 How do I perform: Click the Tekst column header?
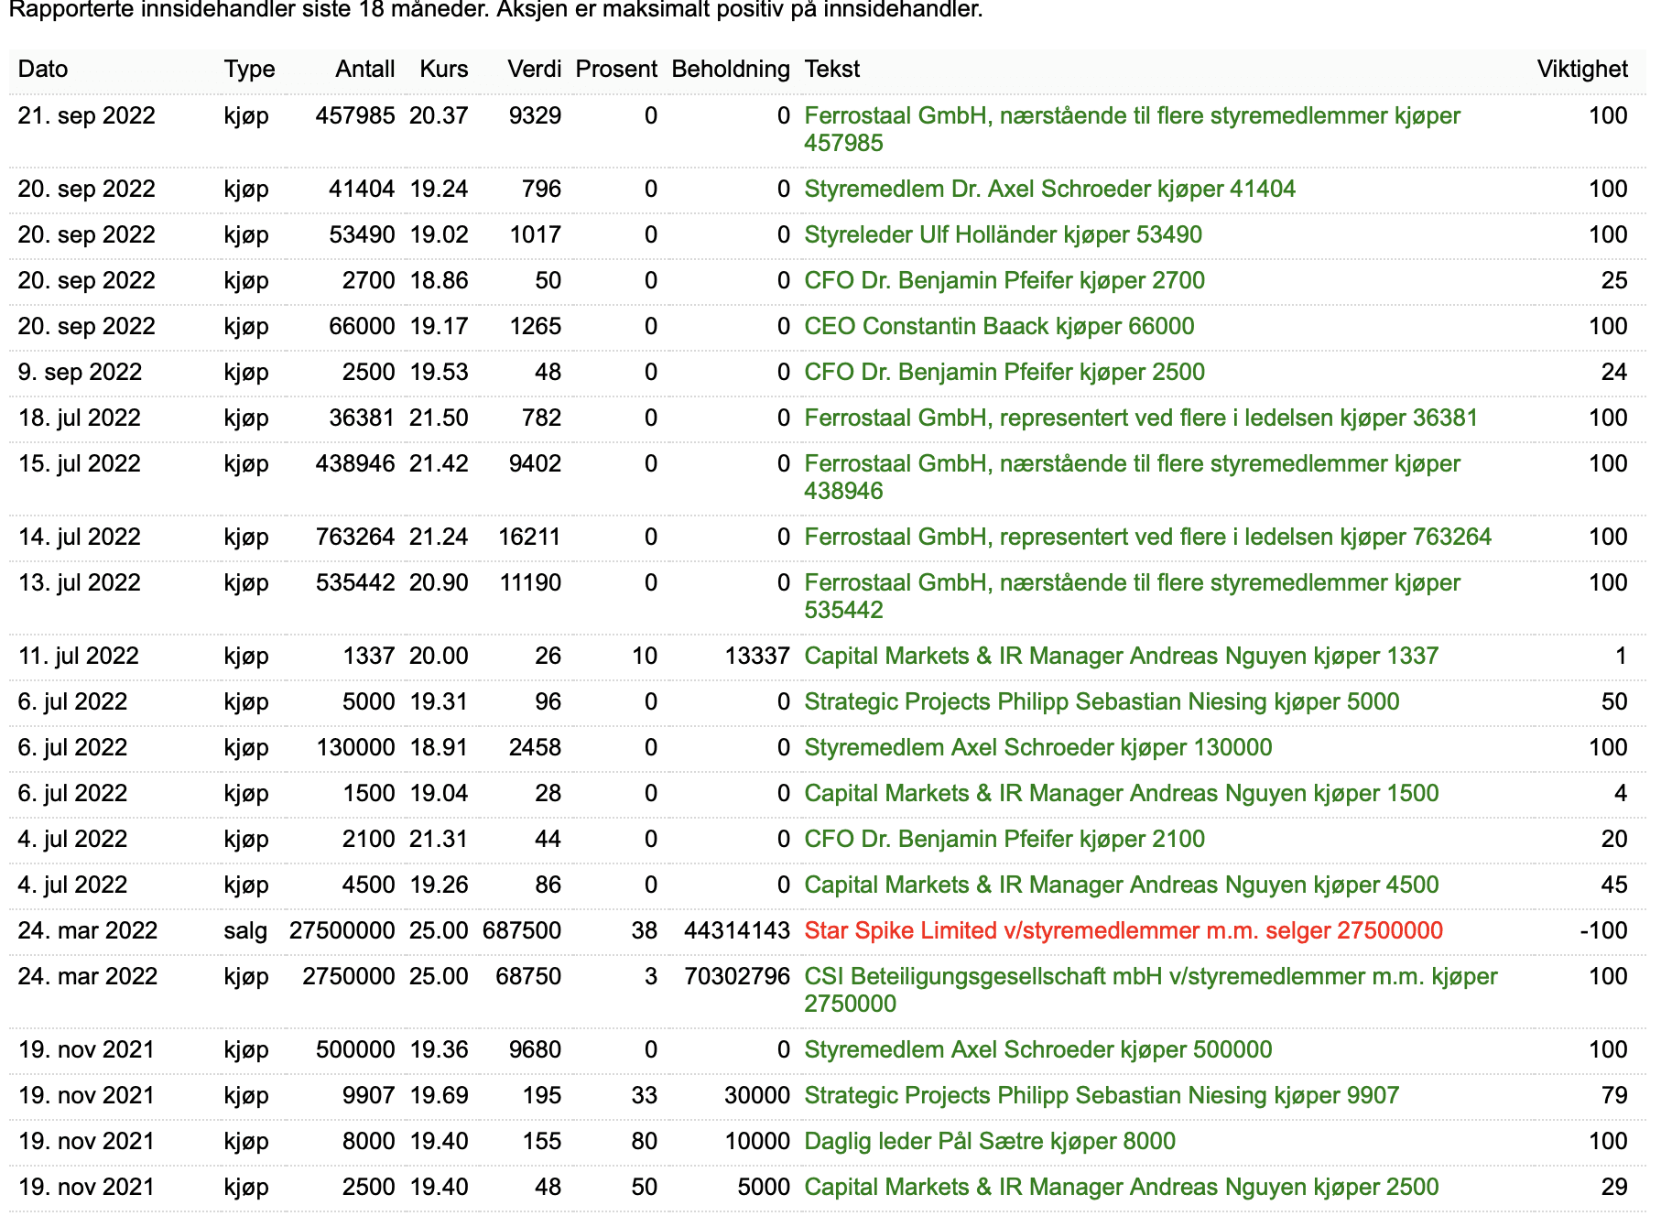click(x=832, y=70)
